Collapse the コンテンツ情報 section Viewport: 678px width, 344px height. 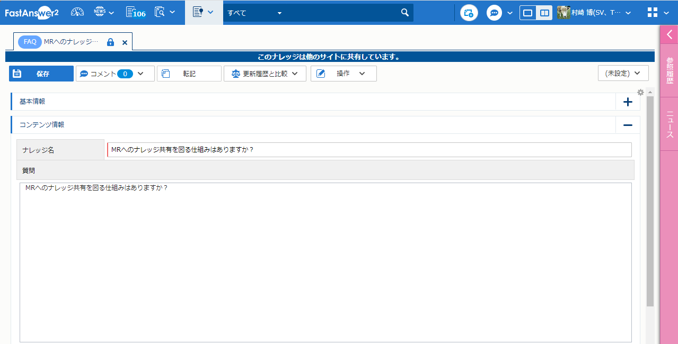(x=628, y=125)
